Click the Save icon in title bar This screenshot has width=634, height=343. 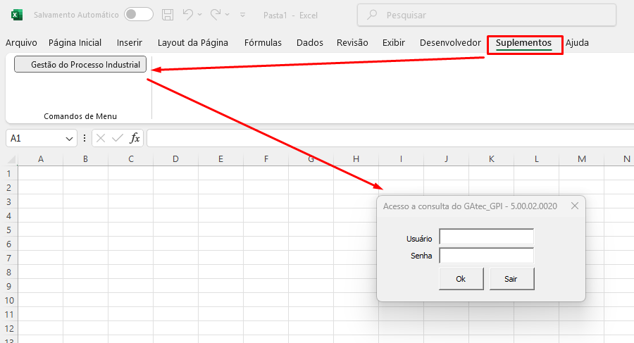coord(168,14)
